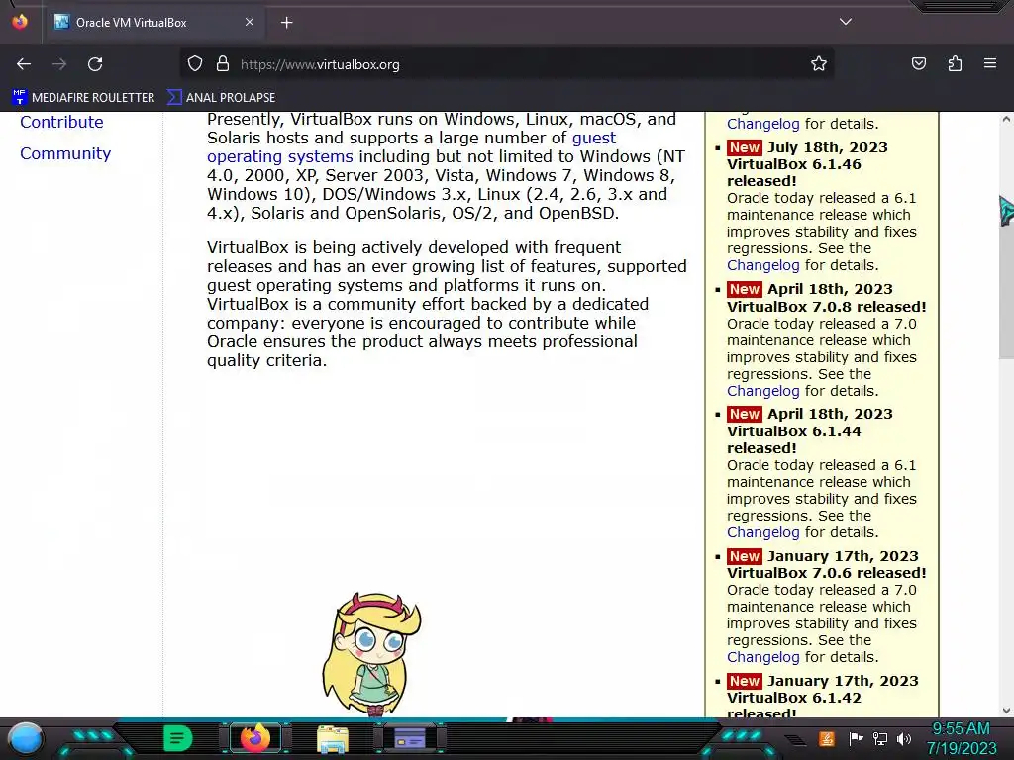
Task: Open the Save to Pocket icon
Action: (919, 64)
